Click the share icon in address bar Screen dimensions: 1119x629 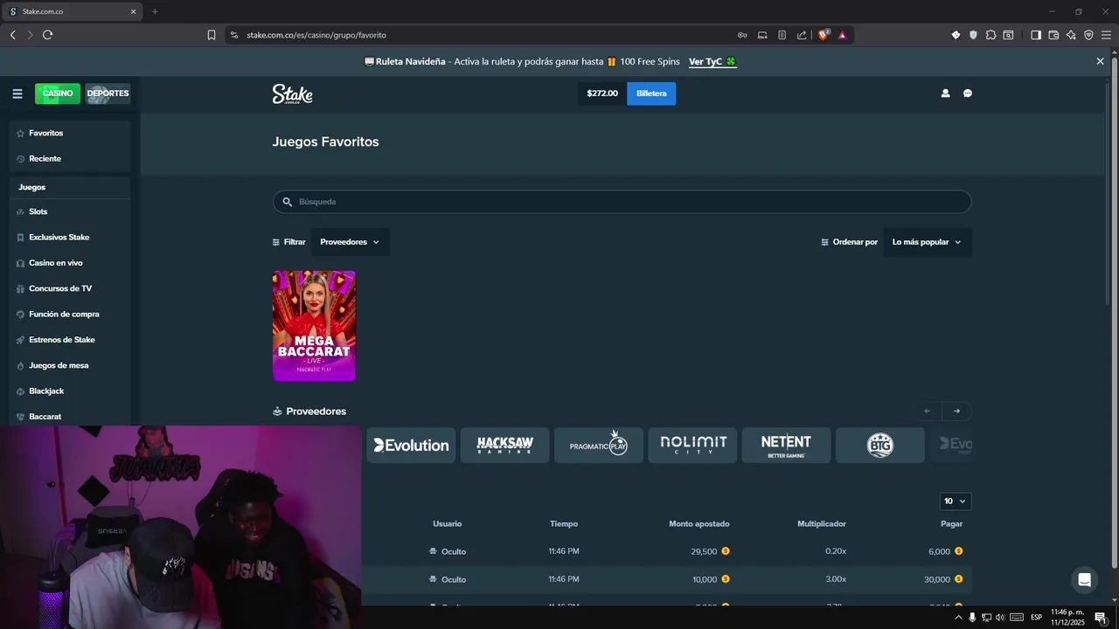[x=802, y=35]
